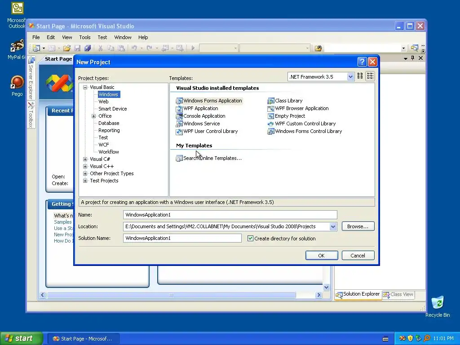
Task: Select Empty Project template
Action: point(286,116)
